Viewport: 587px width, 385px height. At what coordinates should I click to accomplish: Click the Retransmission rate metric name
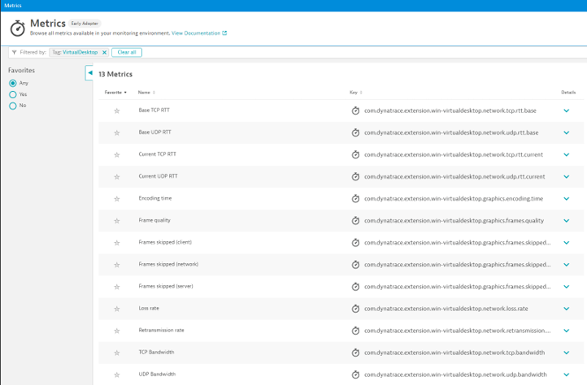[161, 331]
